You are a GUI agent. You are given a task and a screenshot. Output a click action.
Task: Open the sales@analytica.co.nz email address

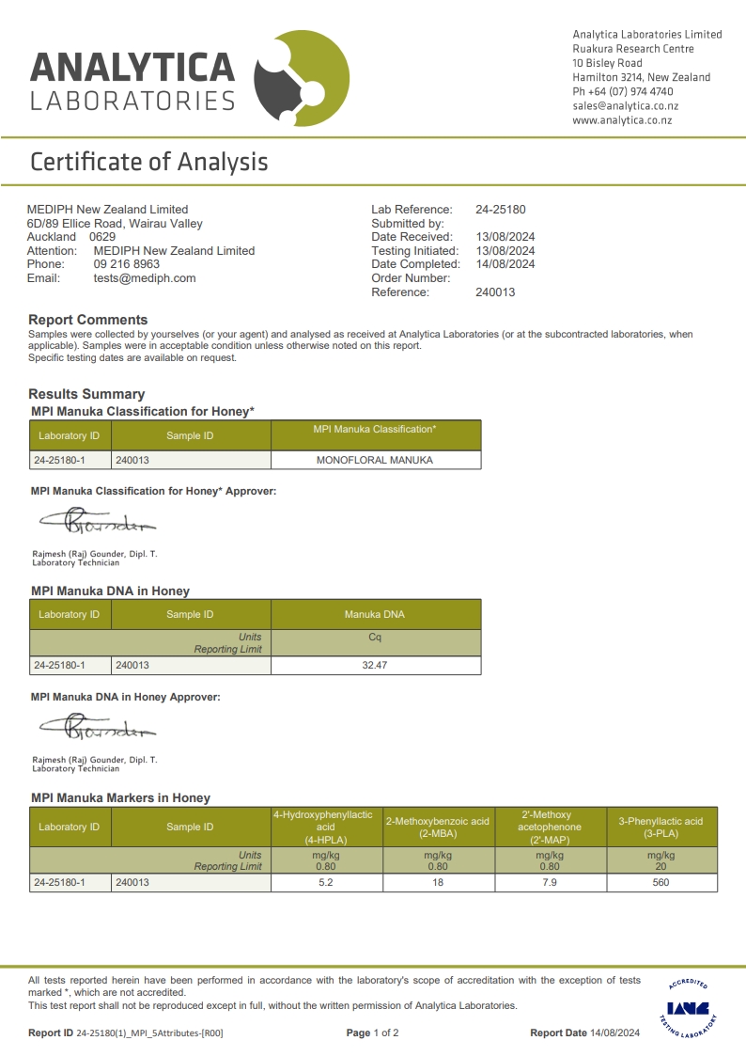[625, 105]
